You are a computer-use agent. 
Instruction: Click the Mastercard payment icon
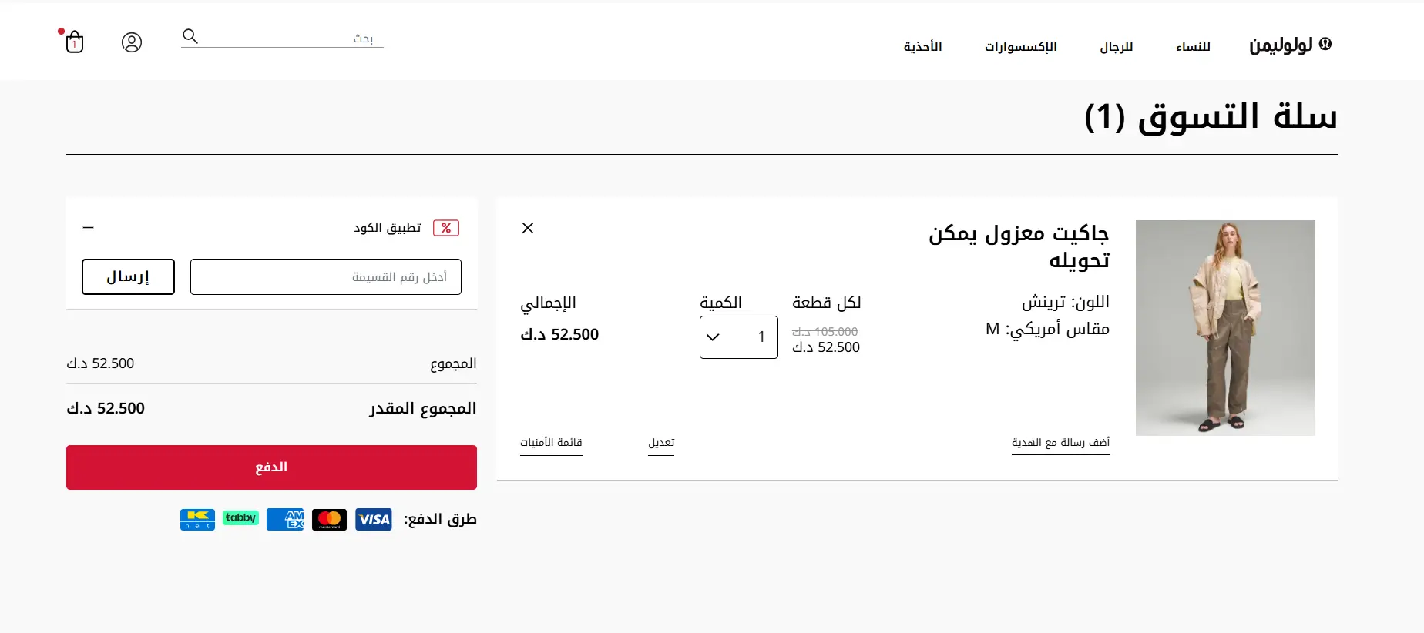[x=329, y=520]
